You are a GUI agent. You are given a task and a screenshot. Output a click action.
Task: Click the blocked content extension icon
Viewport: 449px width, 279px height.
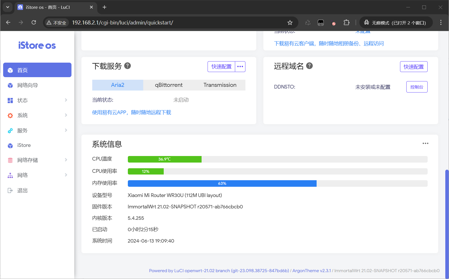(334, 23)
